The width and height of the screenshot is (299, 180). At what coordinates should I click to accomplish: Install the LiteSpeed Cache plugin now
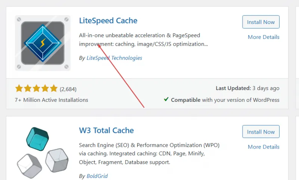(x=261, y=22)
